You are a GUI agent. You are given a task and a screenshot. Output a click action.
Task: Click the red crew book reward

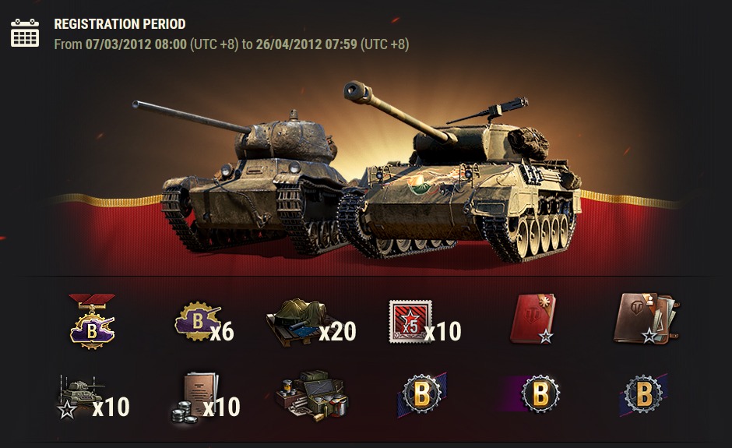point(533,319)
